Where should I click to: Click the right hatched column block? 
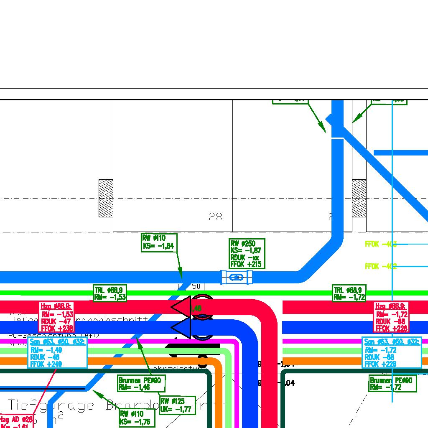point(359,198)
